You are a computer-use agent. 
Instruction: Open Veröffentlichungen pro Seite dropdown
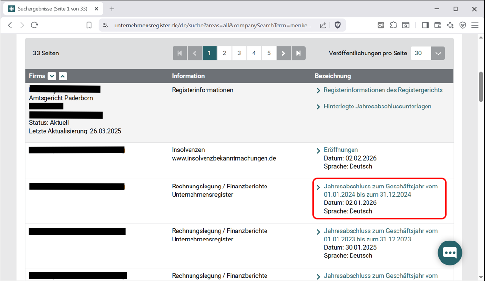(438, 54)
